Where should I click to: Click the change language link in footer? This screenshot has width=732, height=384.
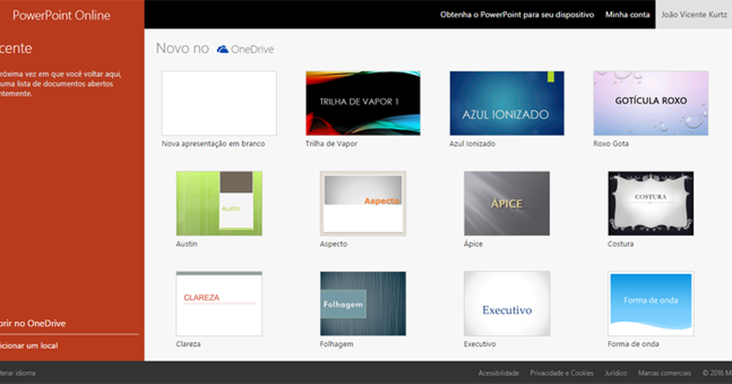click(18, 373)
